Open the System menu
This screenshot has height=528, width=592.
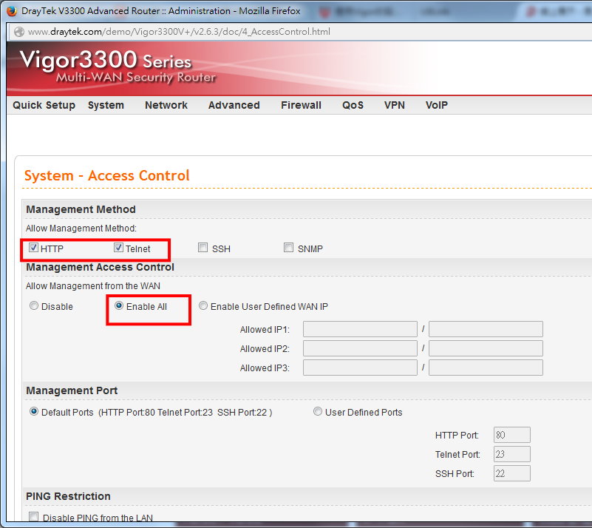[x=106, y=105]
